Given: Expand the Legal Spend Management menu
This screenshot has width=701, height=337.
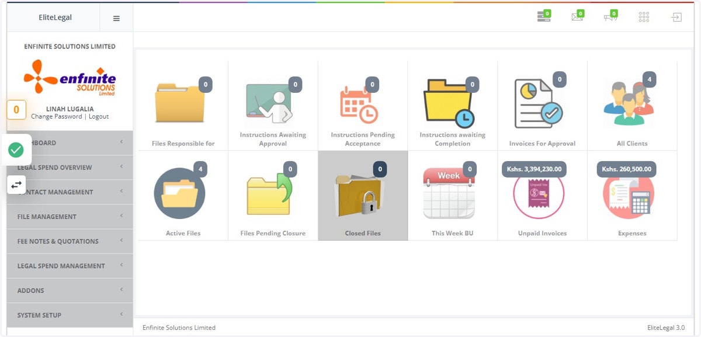Looking at the screenshot, I should coord(70,266).
